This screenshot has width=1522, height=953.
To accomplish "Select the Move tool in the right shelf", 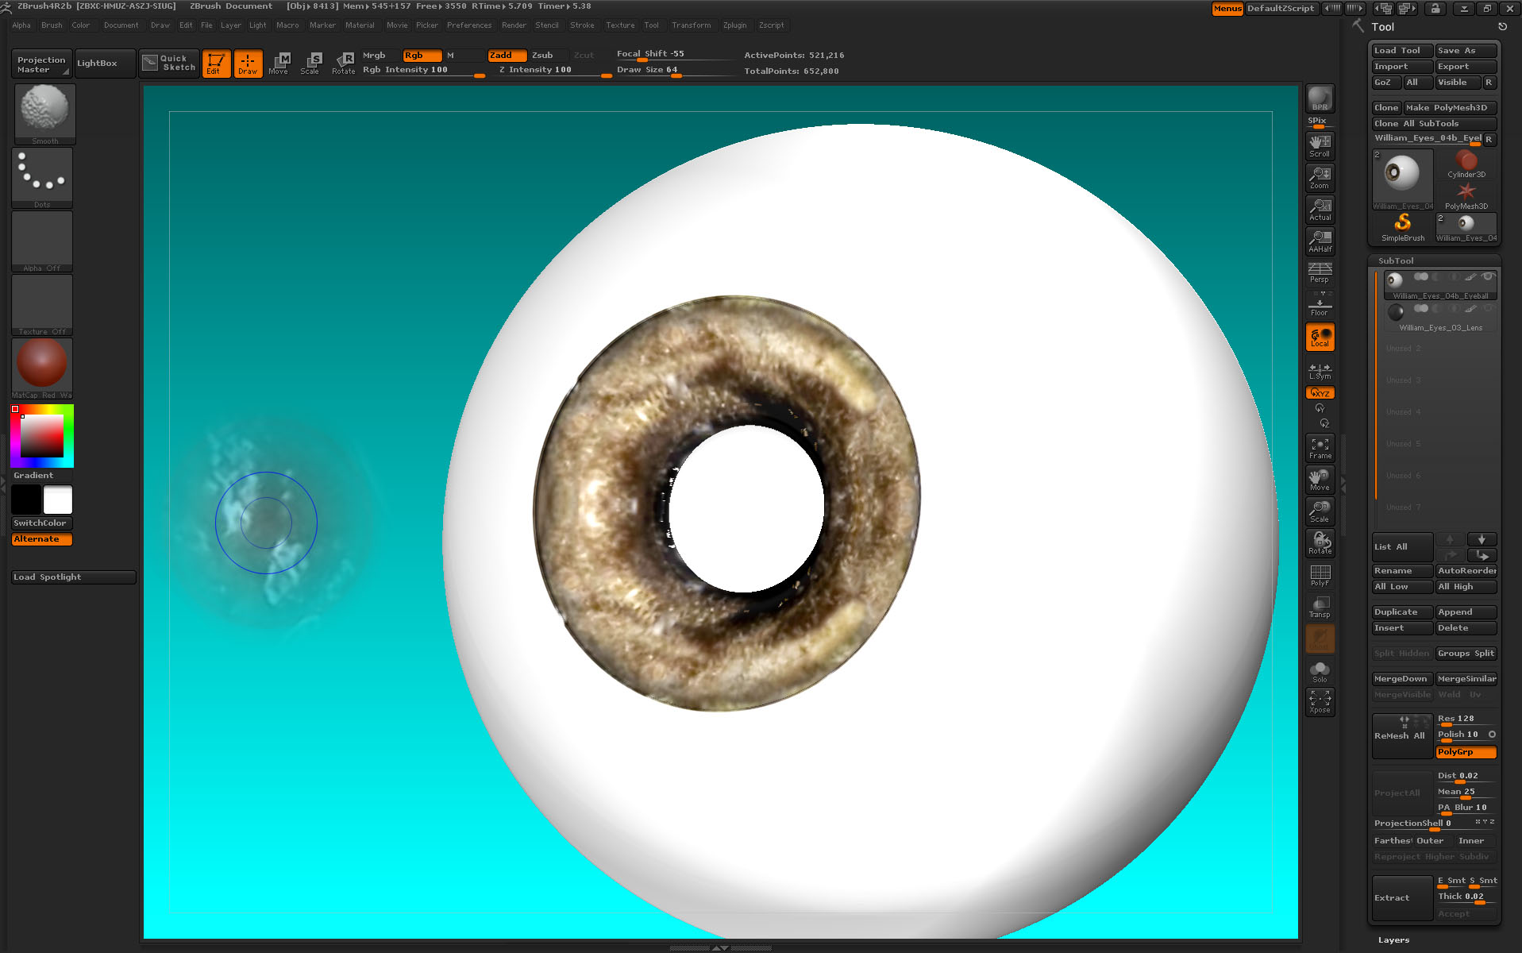I will (x=1319, y=478).
